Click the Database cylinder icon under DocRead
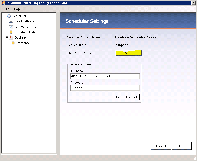The height and width of the screenshot is (161, 197). coord(13,43)
